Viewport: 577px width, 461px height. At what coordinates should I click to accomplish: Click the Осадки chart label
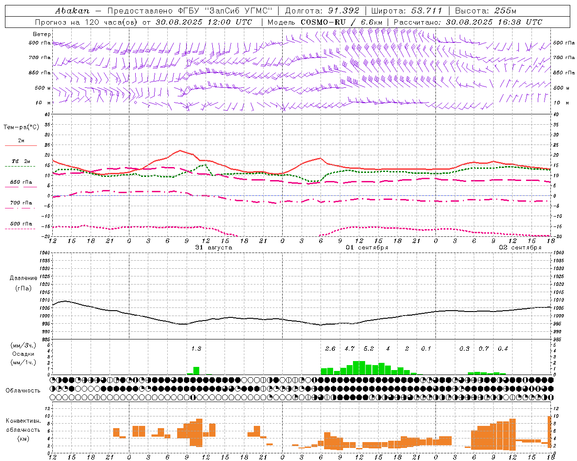click(x=23, y=354)
